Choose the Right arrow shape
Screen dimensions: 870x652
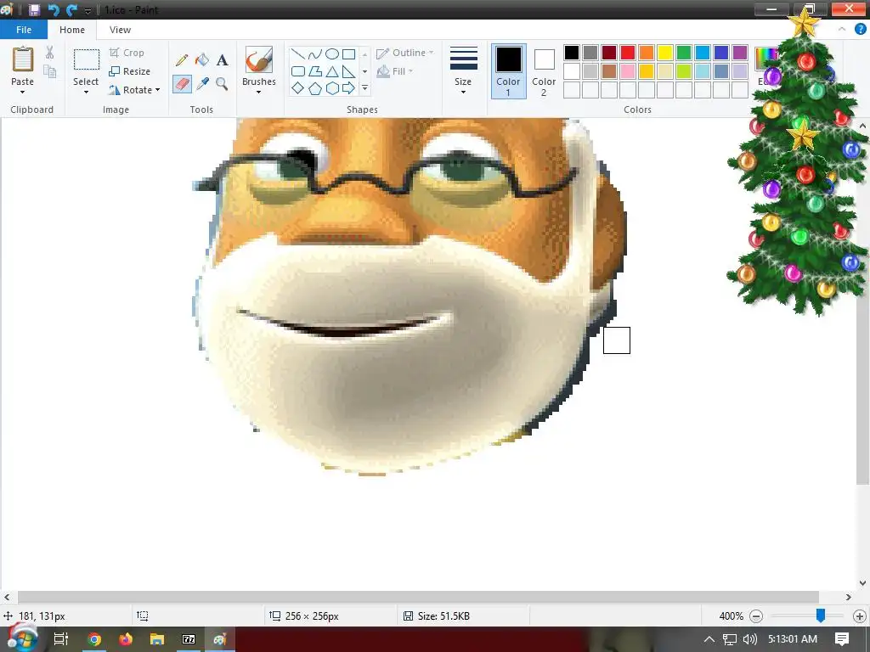[348, 88]
